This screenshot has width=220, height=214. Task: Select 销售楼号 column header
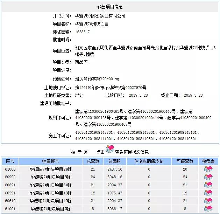pyautogui.click(x=50, y=161)
